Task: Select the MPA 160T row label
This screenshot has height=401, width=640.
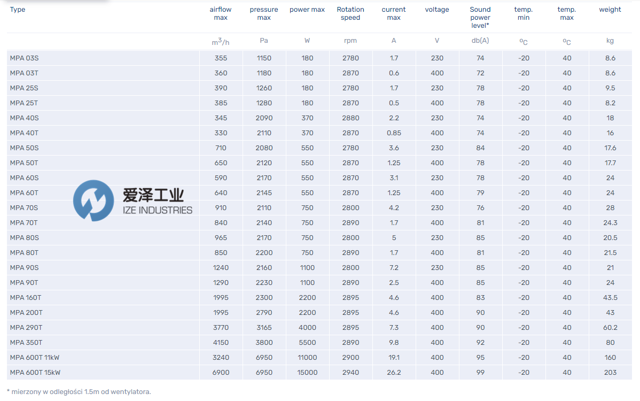Action: click(26, 298)
